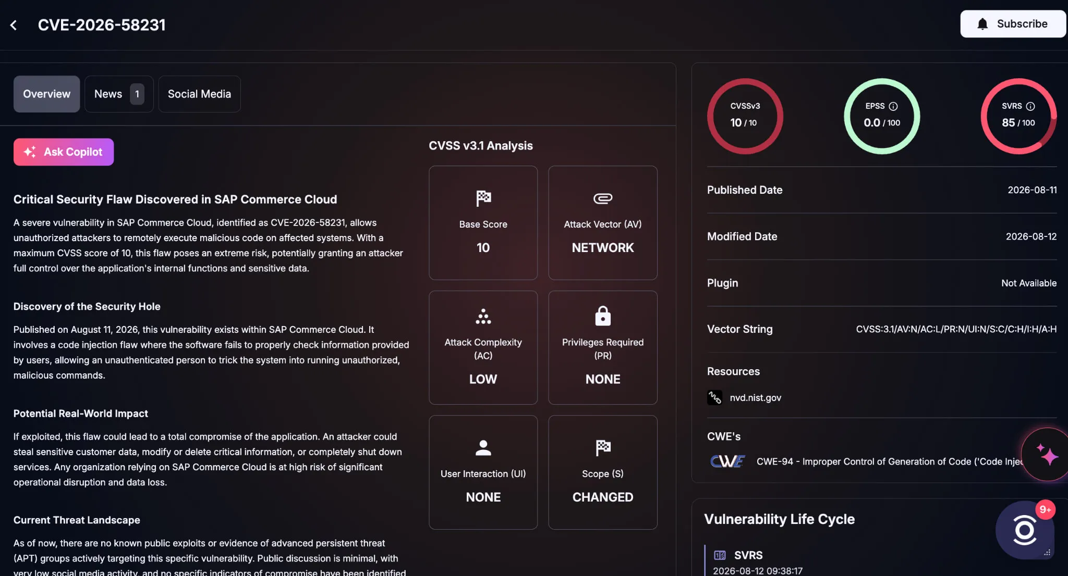Viewport: 1068px width, 576px height.
Task: Click the Scope checkered flag icon
Action: 603,448
